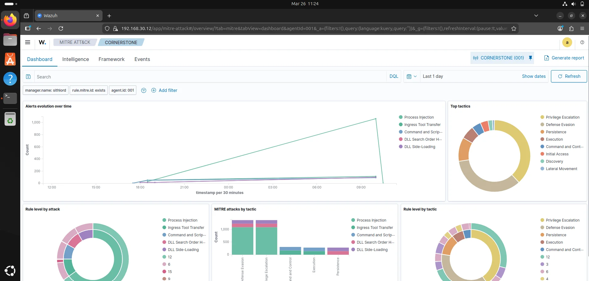Bookmark page with the star icon
The image size is (589, 281).
[514, 28]
